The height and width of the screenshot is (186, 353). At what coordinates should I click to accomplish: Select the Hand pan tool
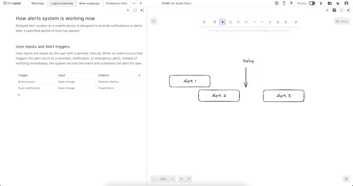point(215,22)
